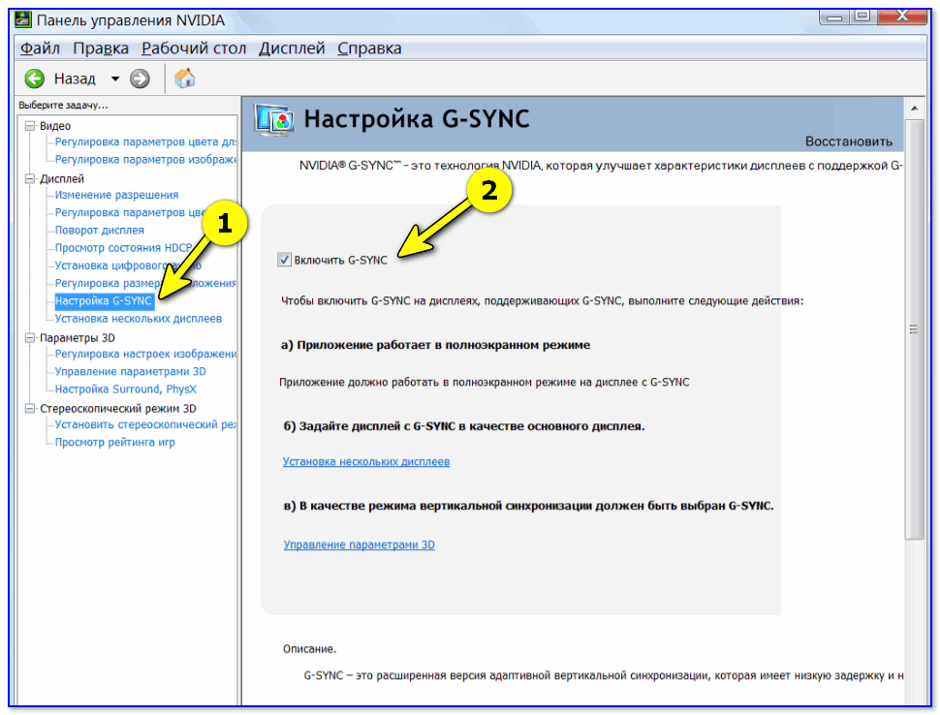Select Управление параметрами 3D tree item

point(131,372)
